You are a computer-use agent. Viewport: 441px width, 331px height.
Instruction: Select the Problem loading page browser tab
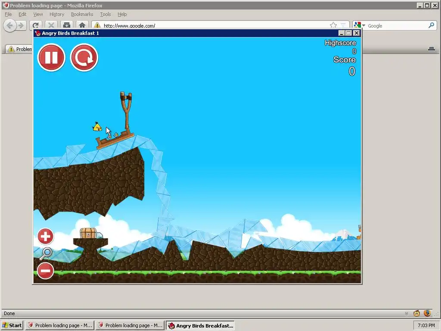tap(19, 49)
